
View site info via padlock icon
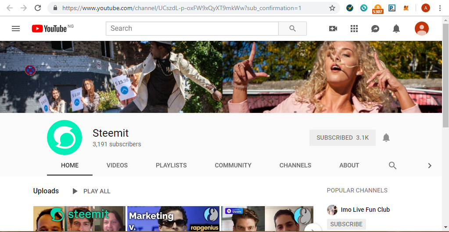pos(56,8)
